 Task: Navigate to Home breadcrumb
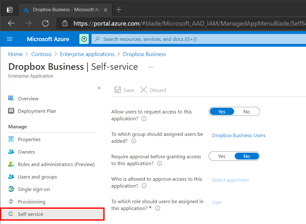[16, 54]
